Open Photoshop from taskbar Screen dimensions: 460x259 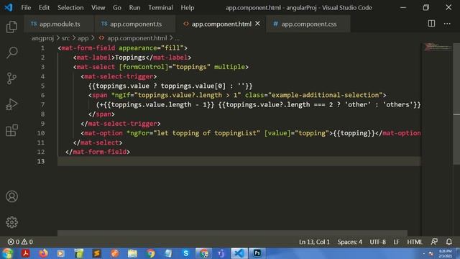(257, 253)
